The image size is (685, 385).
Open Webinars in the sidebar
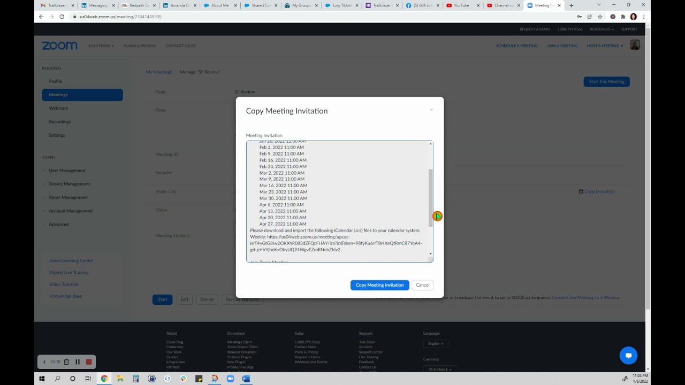point(58,108)
